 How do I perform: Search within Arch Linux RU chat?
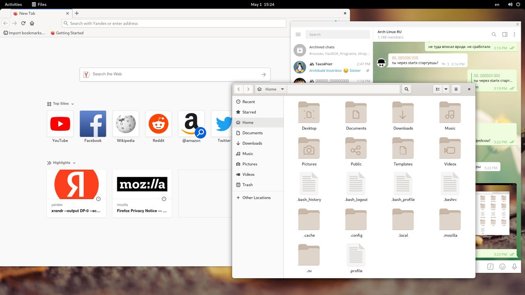pos(494,34)
